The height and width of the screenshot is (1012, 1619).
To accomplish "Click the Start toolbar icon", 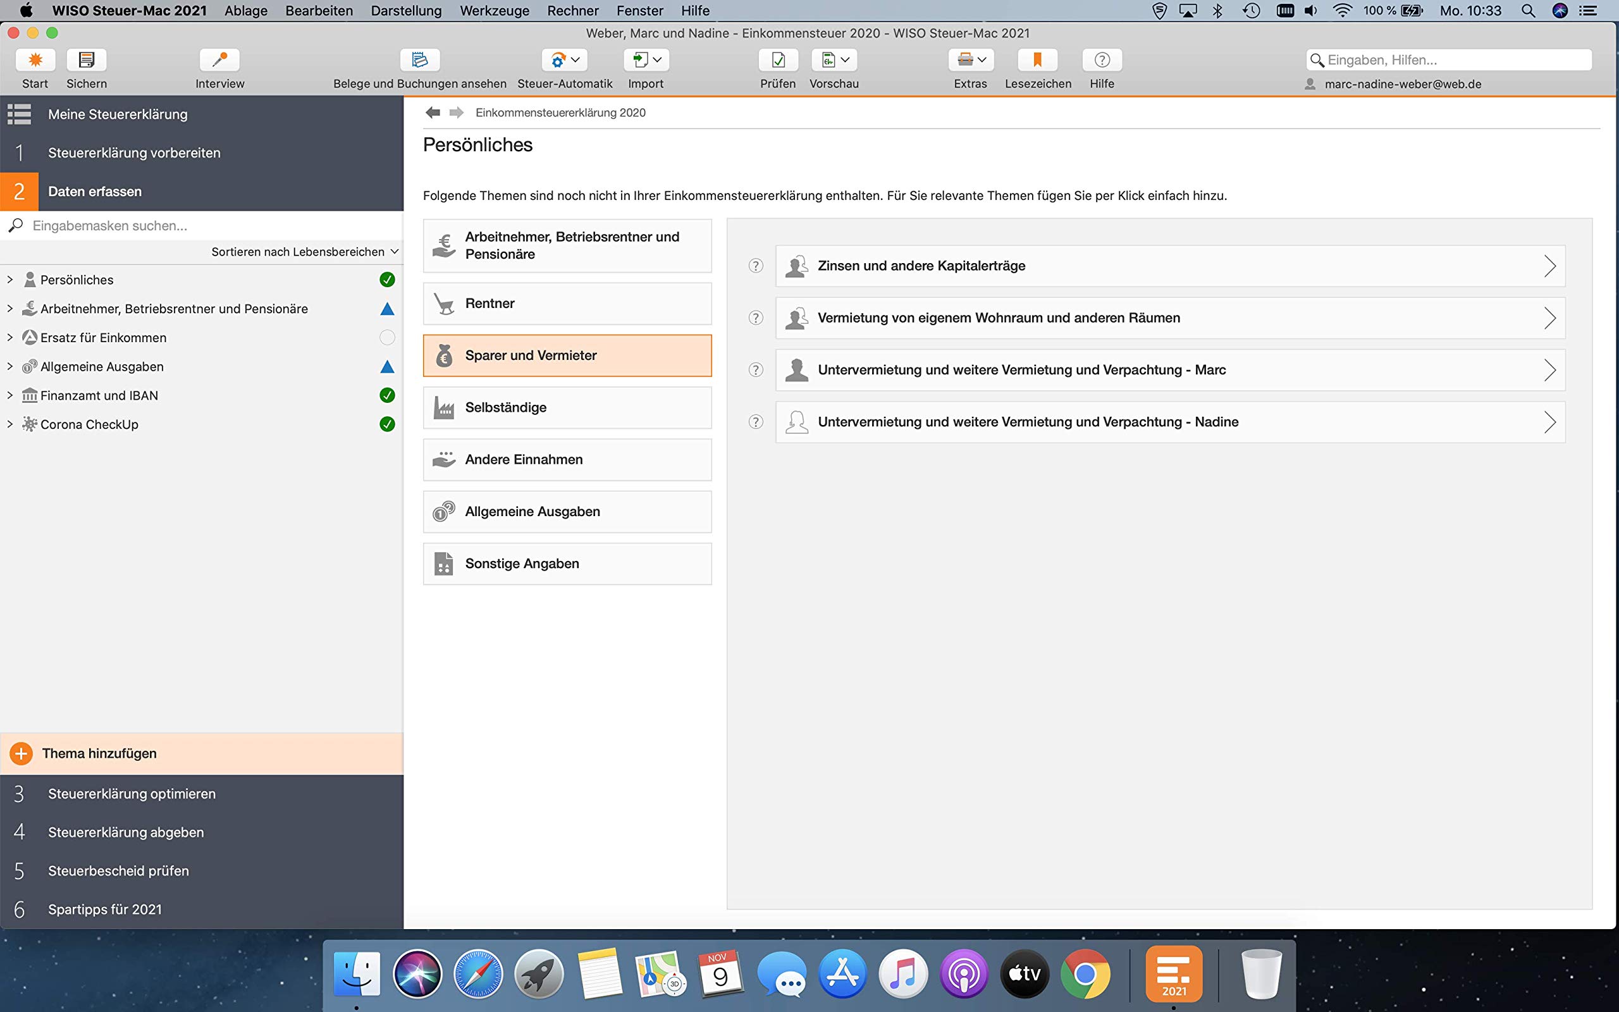I will [x=35, y=60].
